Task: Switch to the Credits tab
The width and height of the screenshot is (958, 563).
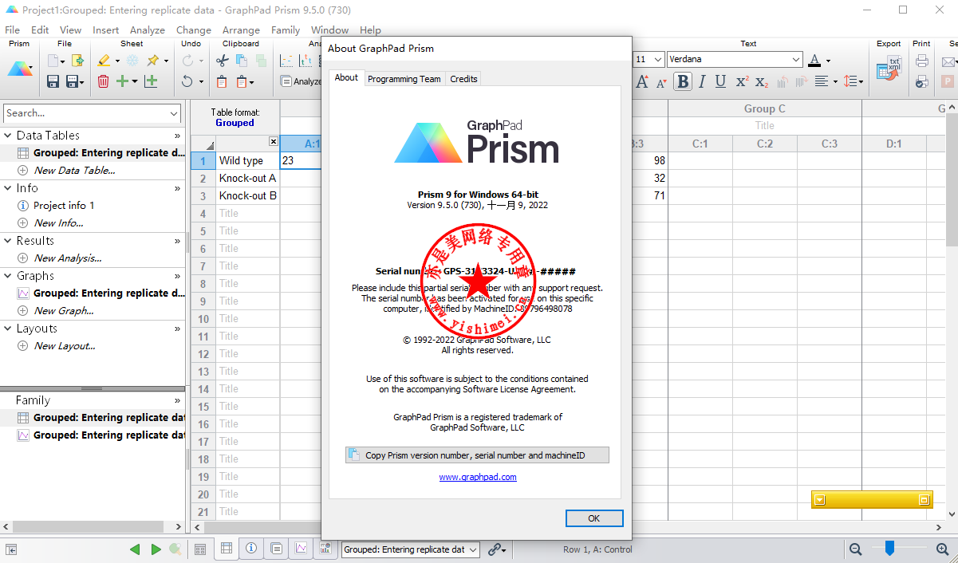Action: [x=463, y=79]
